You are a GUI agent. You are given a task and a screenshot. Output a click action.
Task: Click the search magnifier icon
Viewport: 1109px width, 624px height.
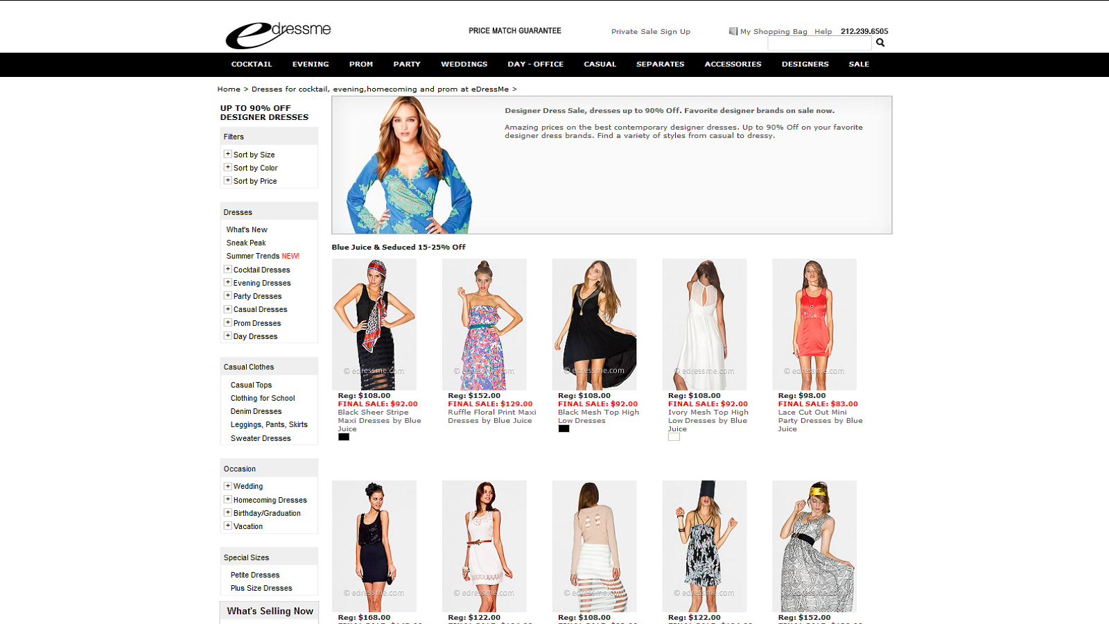pyautogui.click(x=880, y=43)
